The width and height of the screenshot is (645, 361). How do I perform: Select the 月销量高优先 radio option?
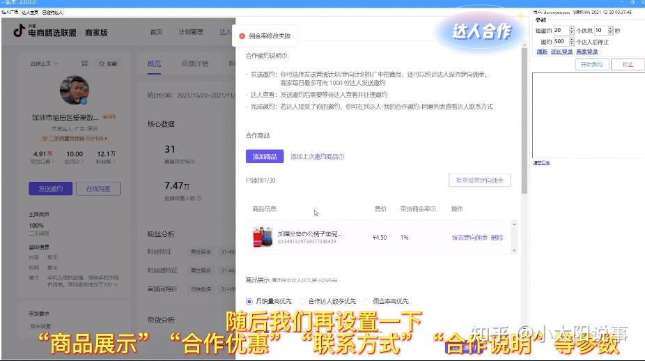tap(249, 301)
